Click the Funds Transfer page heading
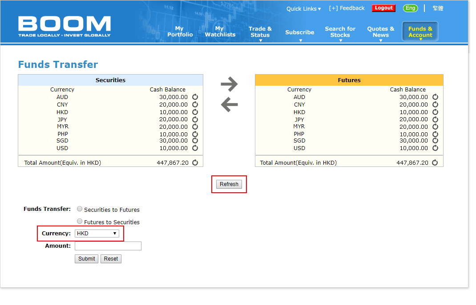Screen dimensions: 476x305 [58, 64]
